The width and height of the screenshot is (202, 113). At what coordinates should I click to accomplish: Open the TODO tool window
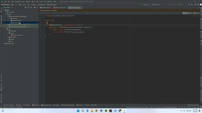(19, 105)
